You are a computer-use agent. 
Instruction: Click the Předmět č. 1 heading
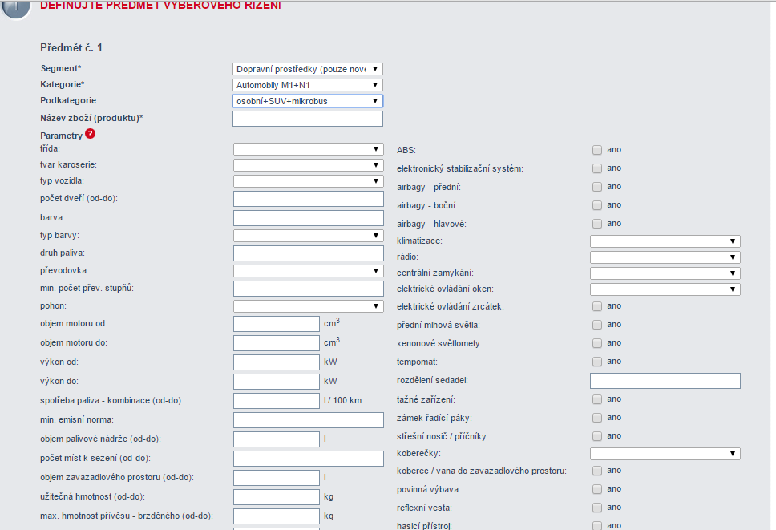tap(71, 47)
